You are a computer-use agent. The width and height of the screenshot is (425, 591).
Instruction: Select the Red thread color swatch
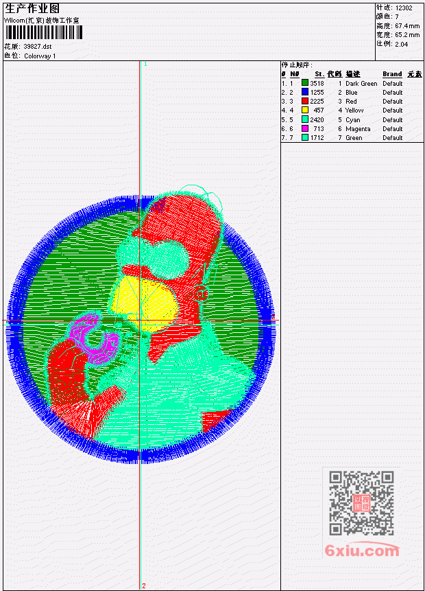pyautogui.click(x=305, y=101)
